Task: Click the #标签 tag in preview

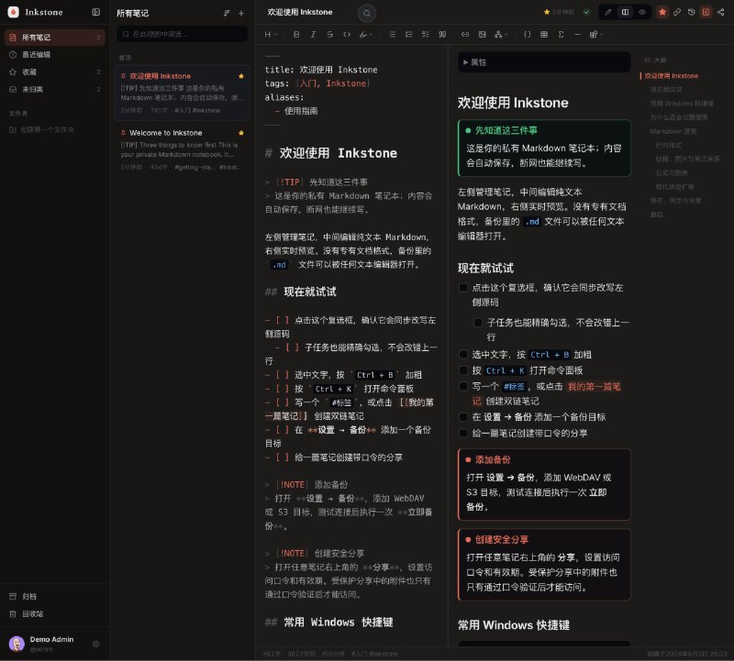Action: tap(514, 386)
